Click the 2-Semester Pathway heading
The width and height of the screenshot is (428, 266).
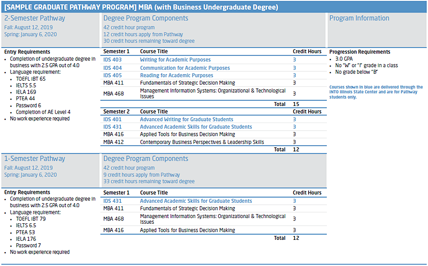(35, 19)
